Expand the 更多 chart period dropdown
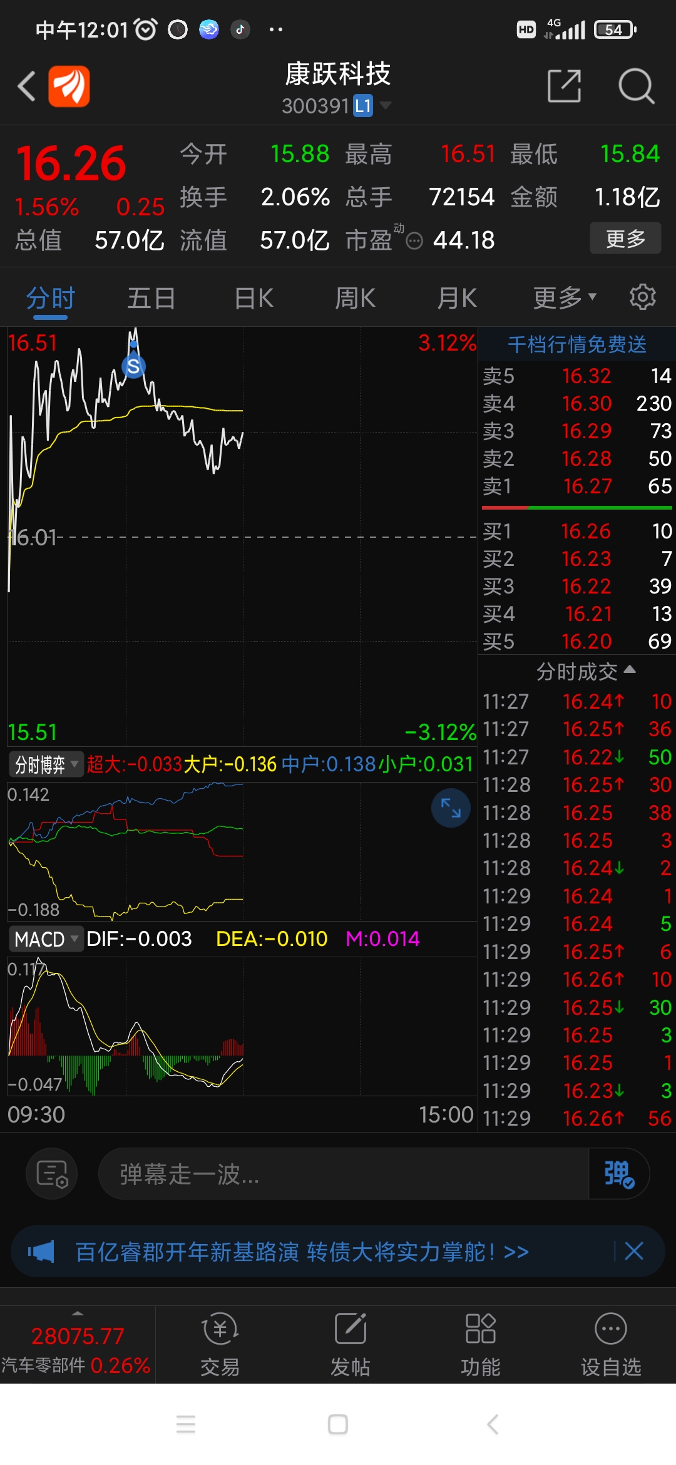The image size is (676, 1465). (x=564, y=298)
